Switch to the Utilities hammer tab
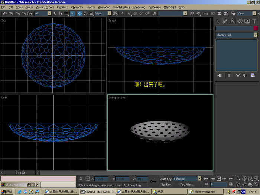The image size is (260, 195). click(x=254, y=21)
